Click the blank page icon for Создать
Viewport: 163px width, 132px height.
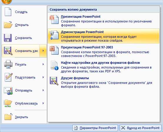[8, 12]
